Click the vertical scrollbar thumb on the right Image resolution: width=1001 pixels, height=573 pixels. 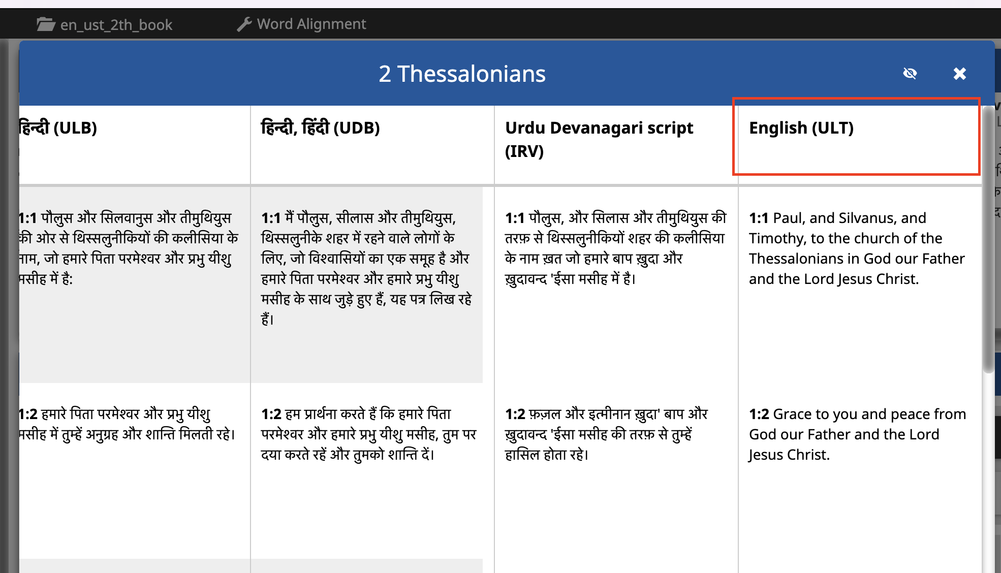(x=988, y=240)
